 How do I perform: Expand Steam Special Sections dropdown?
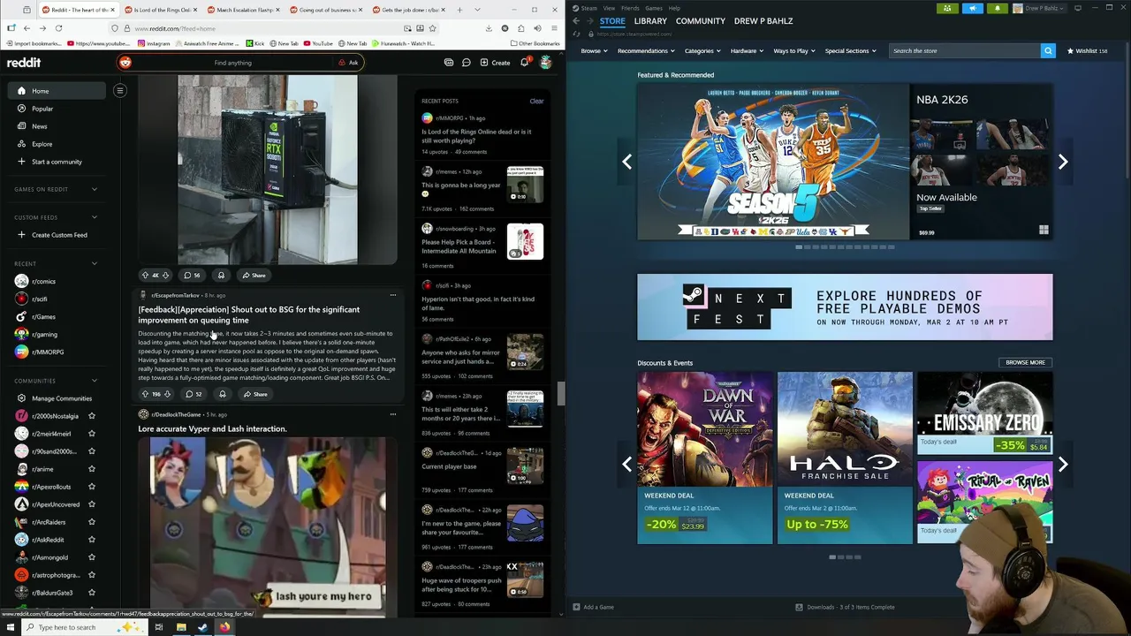[x=850, y=50]
